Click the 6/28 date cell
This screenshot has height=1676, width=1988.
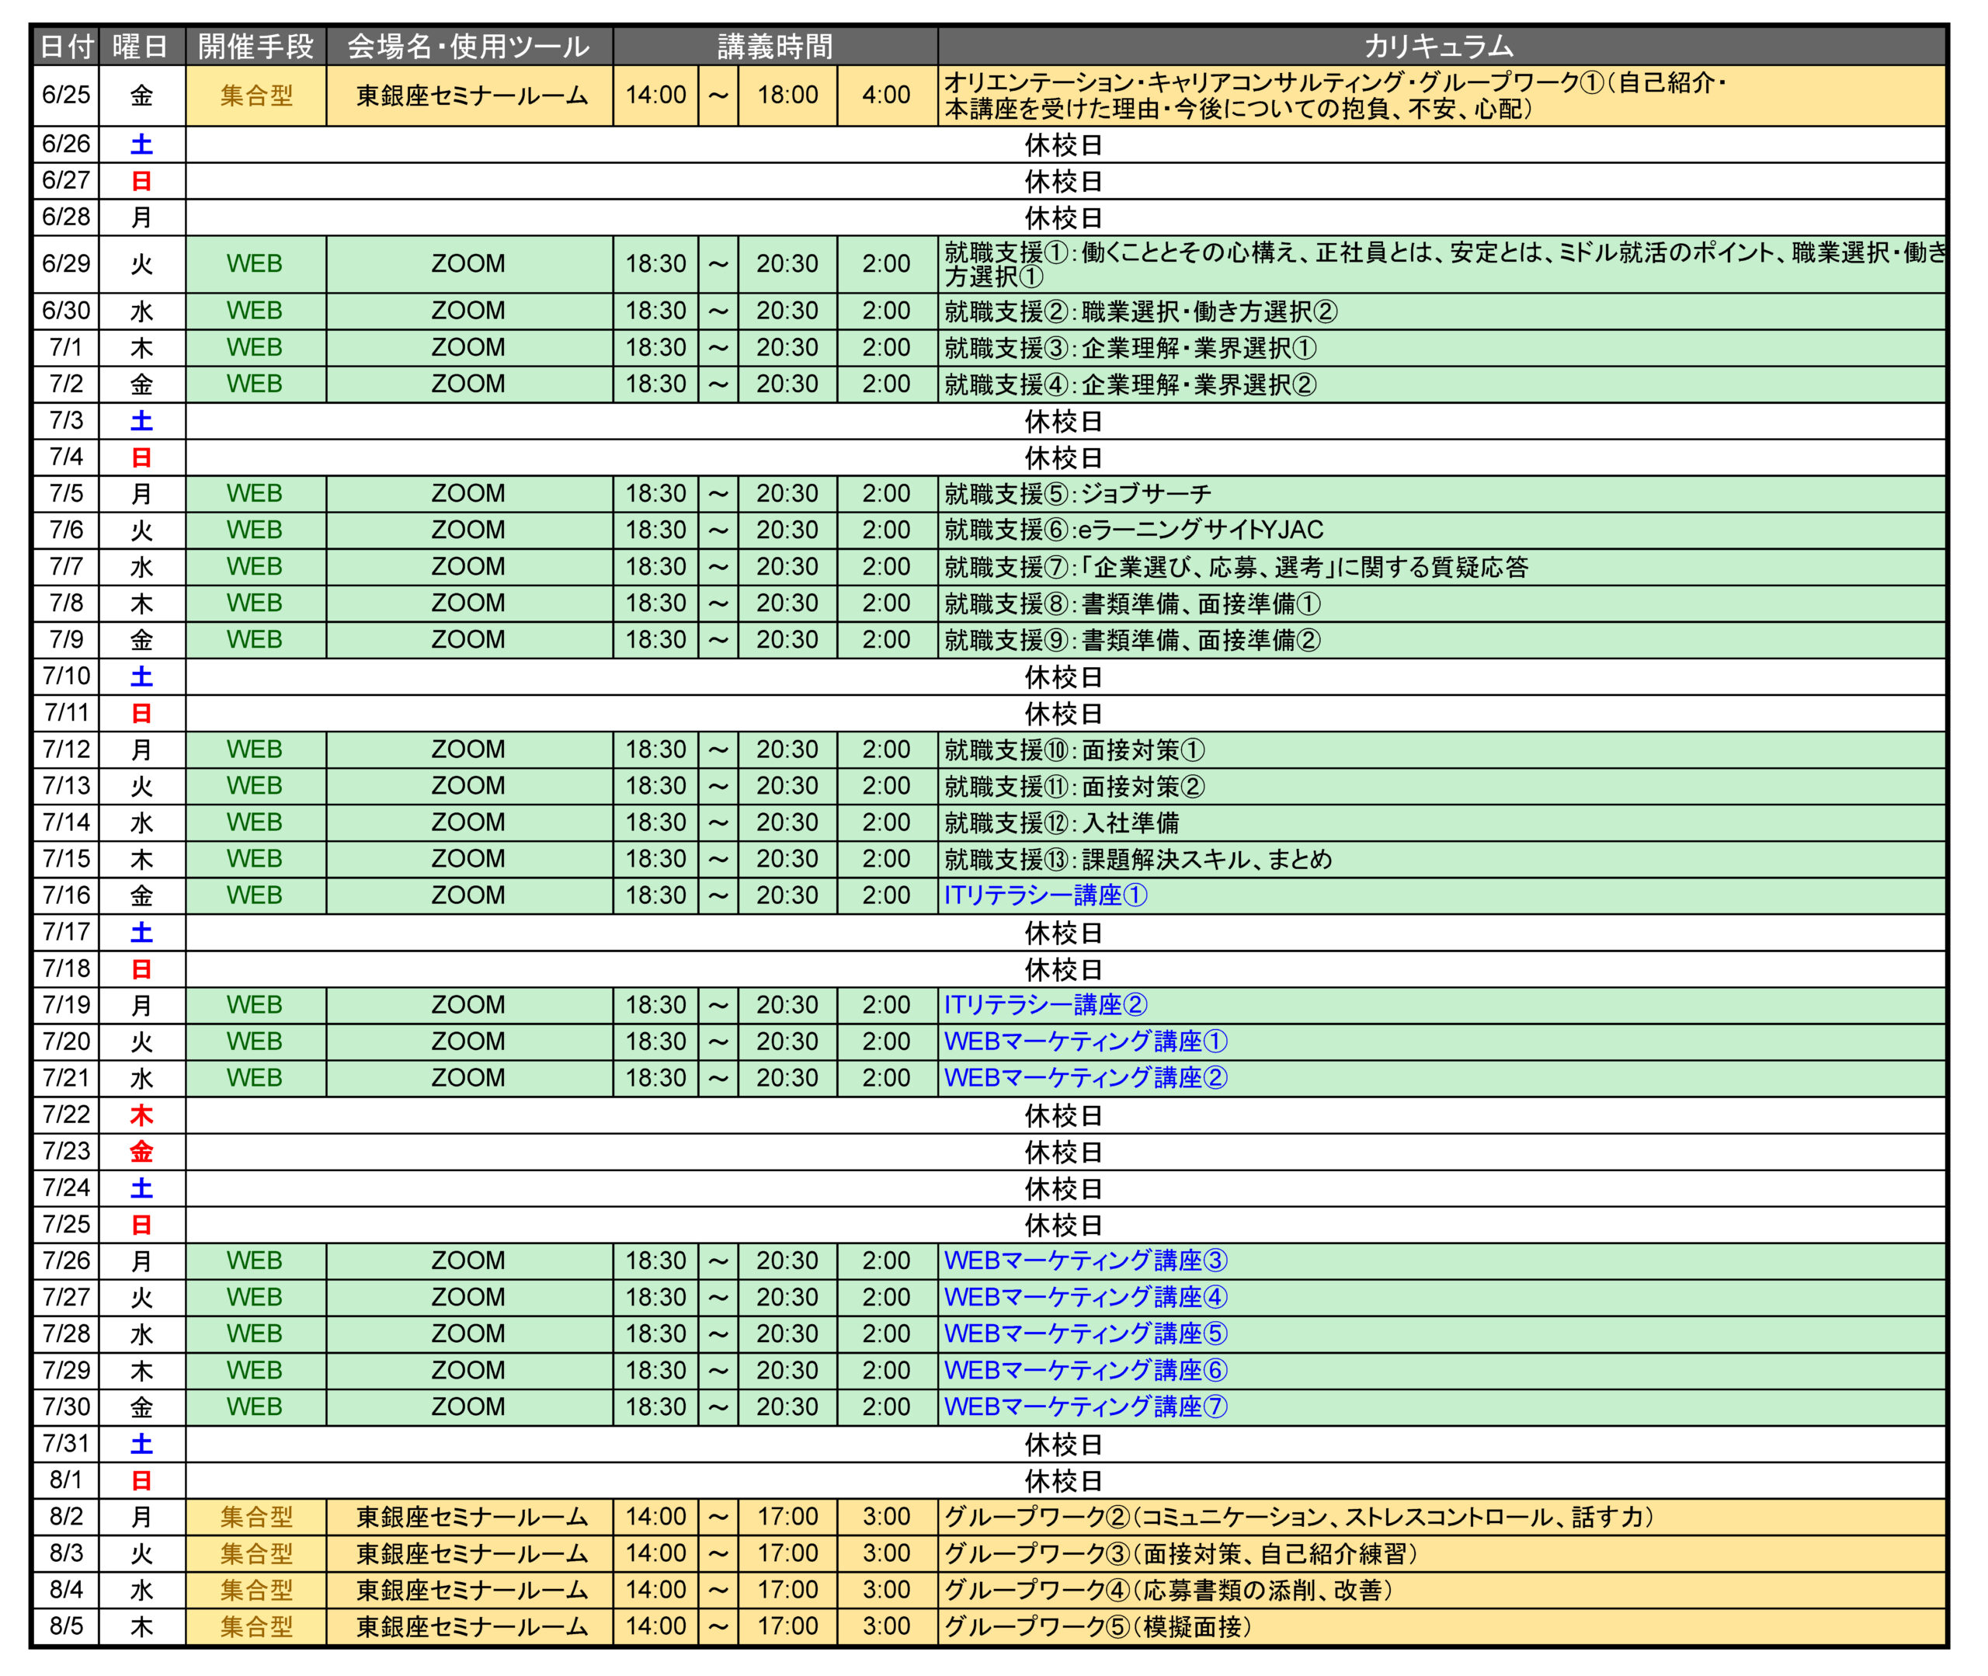tap(65, 217)
